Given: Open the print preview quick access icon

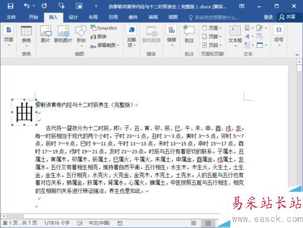Looking at the screenshot, I should pyautogui.click(x=79, y=6).
